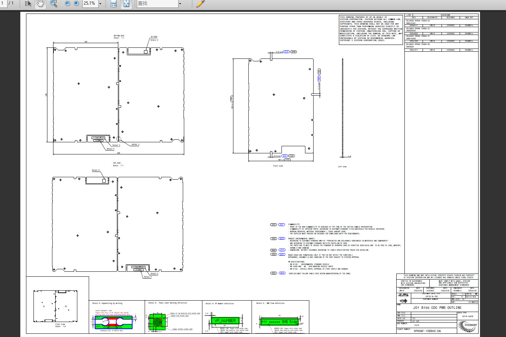The width and height of the screenshot is (506, 337).
Task: Click the 'REVISIONS' table header
Action: pos(445,15)
